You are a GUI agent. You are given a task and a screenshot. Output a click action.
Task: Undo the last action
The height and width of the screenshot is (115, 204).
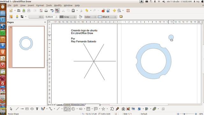[87, 11]
